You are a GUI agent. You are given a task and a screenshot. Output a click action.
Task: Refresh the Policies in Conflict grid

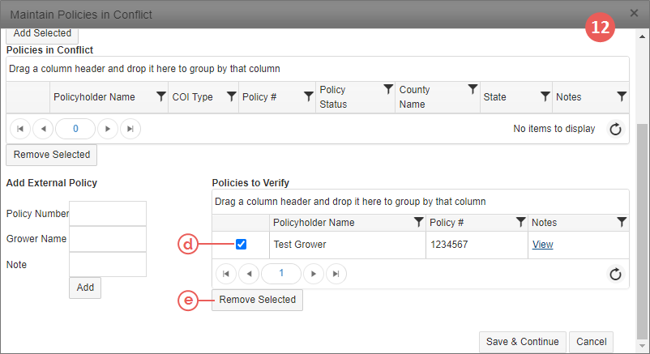coord(615,129)
